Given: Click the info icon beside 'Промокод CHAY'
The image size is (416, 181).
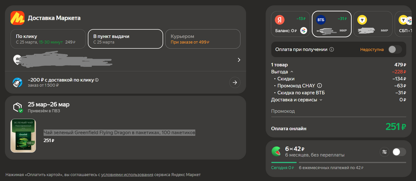Looking at the screenshot, I should (x=319, y=86).
